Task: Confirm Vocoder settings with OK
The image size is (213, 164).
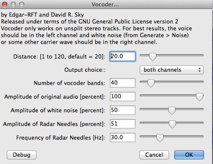Action: [189, 155]
